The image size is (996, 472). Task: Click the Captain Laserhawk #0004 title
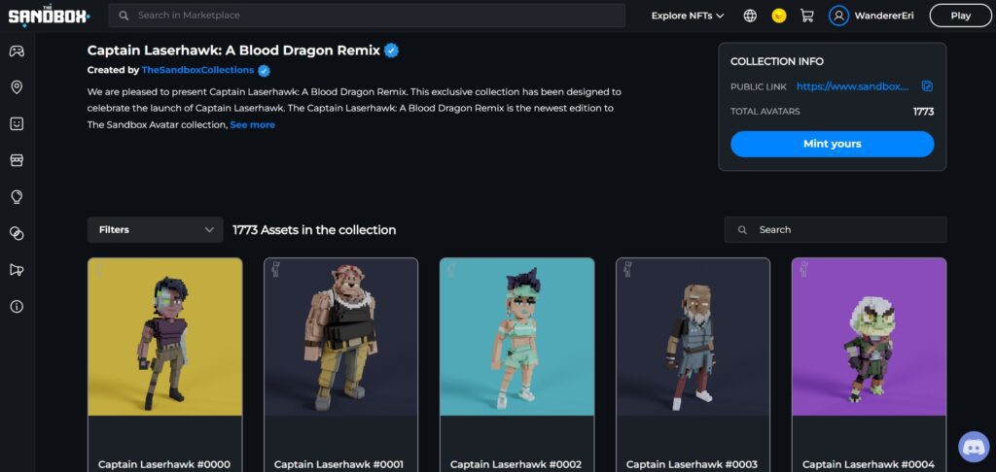click(869, 464)
